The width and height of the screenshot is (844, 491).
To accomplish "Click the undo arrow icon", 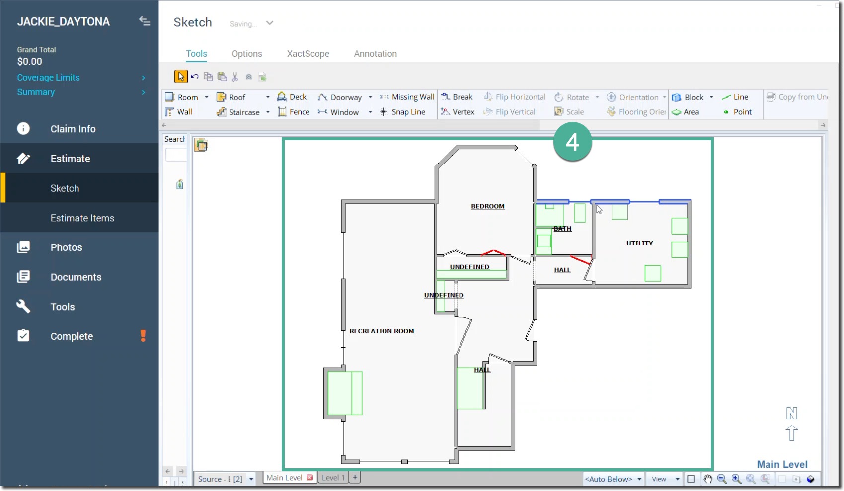I will (x=195, y=77).
